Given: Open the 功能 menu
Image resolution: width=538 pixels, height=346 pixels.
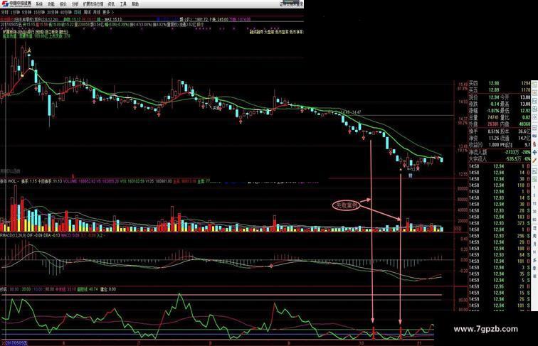Looking at the screenshot, I should [51, 4].
